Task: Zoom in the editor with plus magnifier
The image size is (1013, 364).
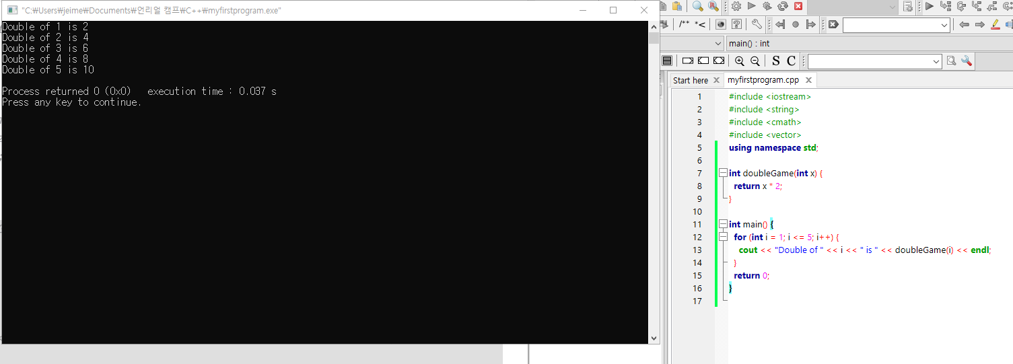Action: click(740, 61)
